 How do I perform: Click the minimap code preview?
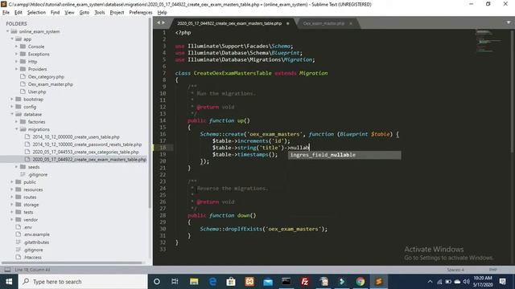pos(488,41)
